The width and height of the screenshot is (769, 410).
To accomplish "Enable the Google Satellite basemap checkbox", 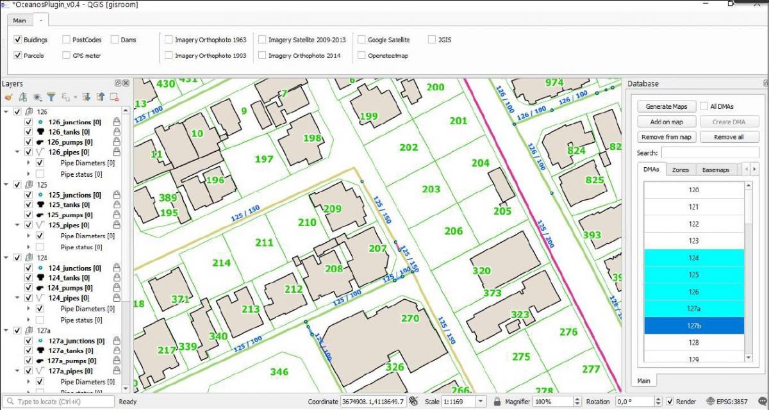I will tap(362, 40).
